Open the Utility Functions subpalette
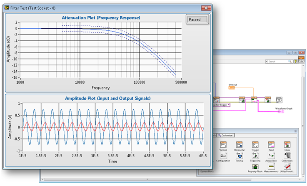Viewport: 307px width, 186px height. tap(287, 166)
